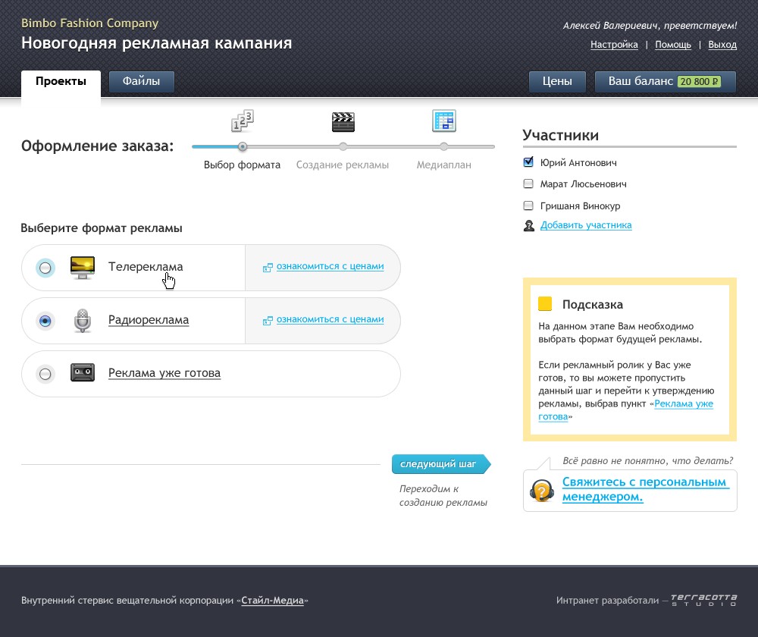Open the Проекты tab
Screen dimensions: 758x637
coord(61,82)
